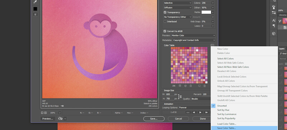Open the Colors 256 dropdown
Screen dimensions: 287x130
click(x=213, y=3)
